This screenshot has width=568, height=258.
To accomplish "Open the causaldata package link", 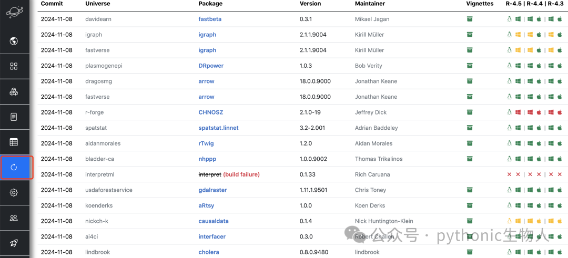I will pyautogui.click(x=214, y=221).
